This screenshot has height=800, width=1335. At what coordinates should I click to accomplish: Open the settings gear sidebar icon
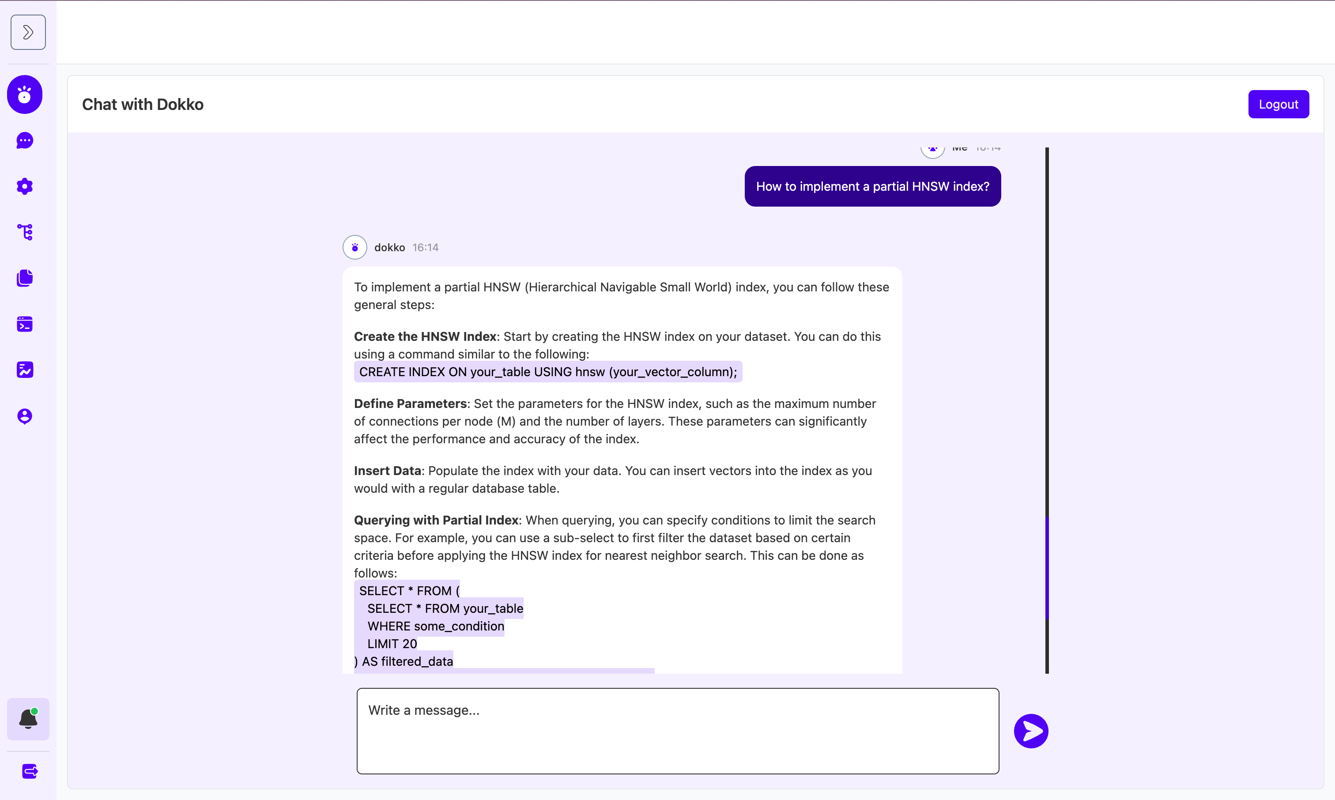click(x=25, y=186)
